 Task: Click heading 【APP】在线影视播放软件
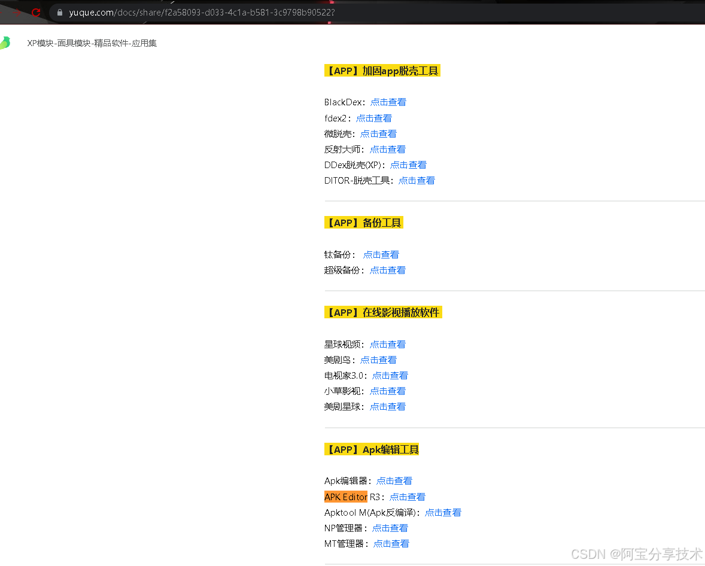[x=383, y=312]
